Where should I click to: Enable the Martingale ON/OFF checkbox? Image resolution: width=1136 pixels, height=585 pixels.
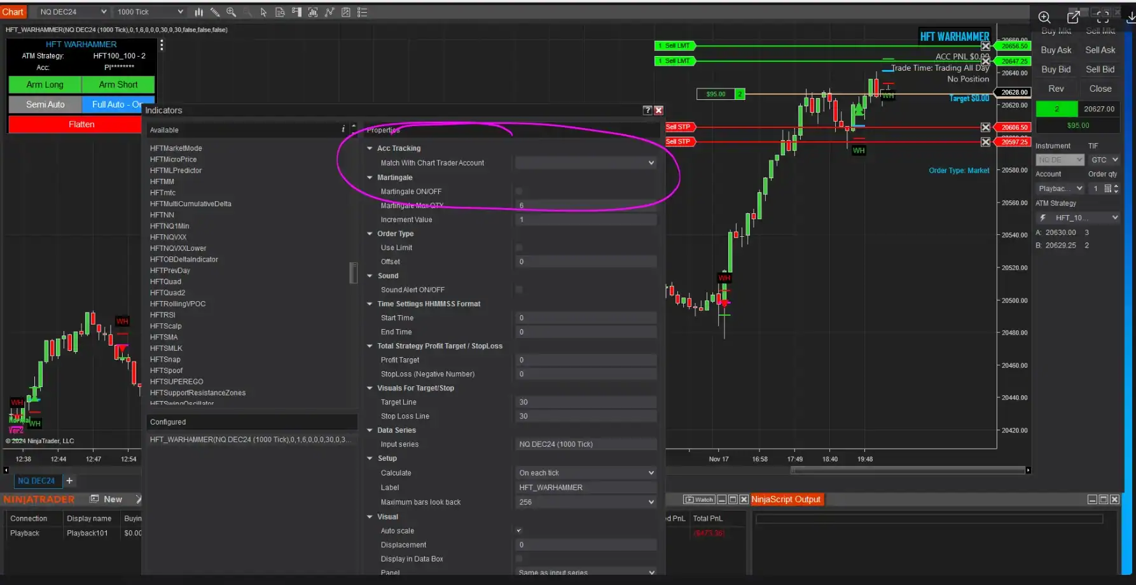[519, 192]
